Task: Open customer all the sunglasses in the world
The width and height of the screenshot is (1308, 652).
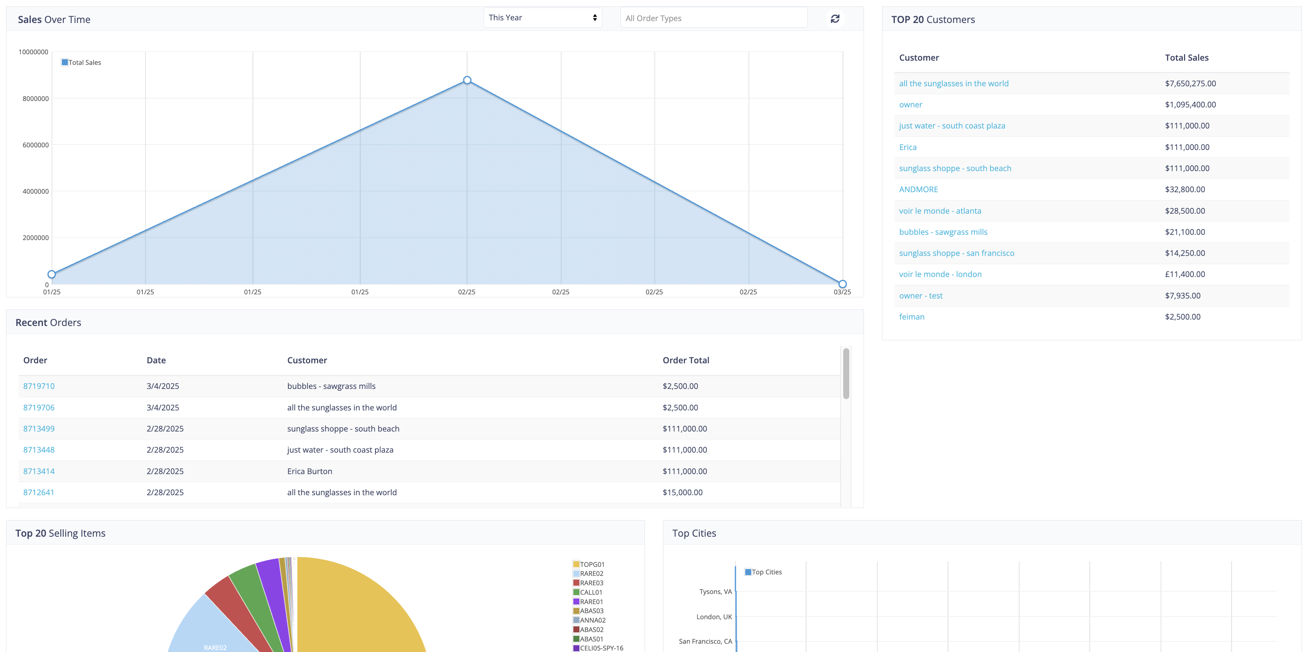Action: tap(954, 83)
